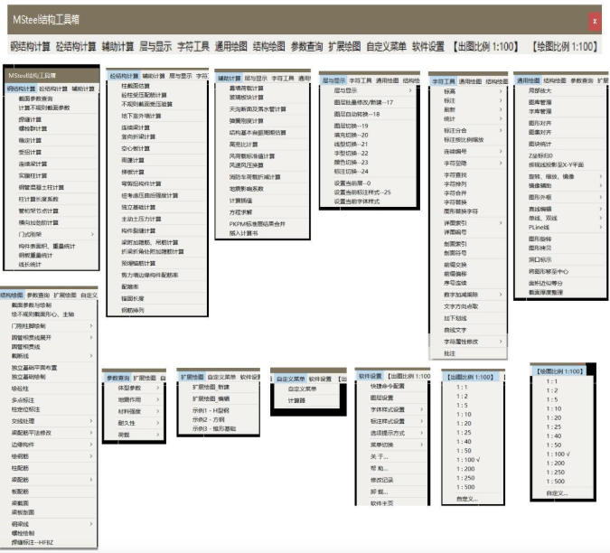
Task: Expand the 门式刚架 submenu
Action: point(33,233)
